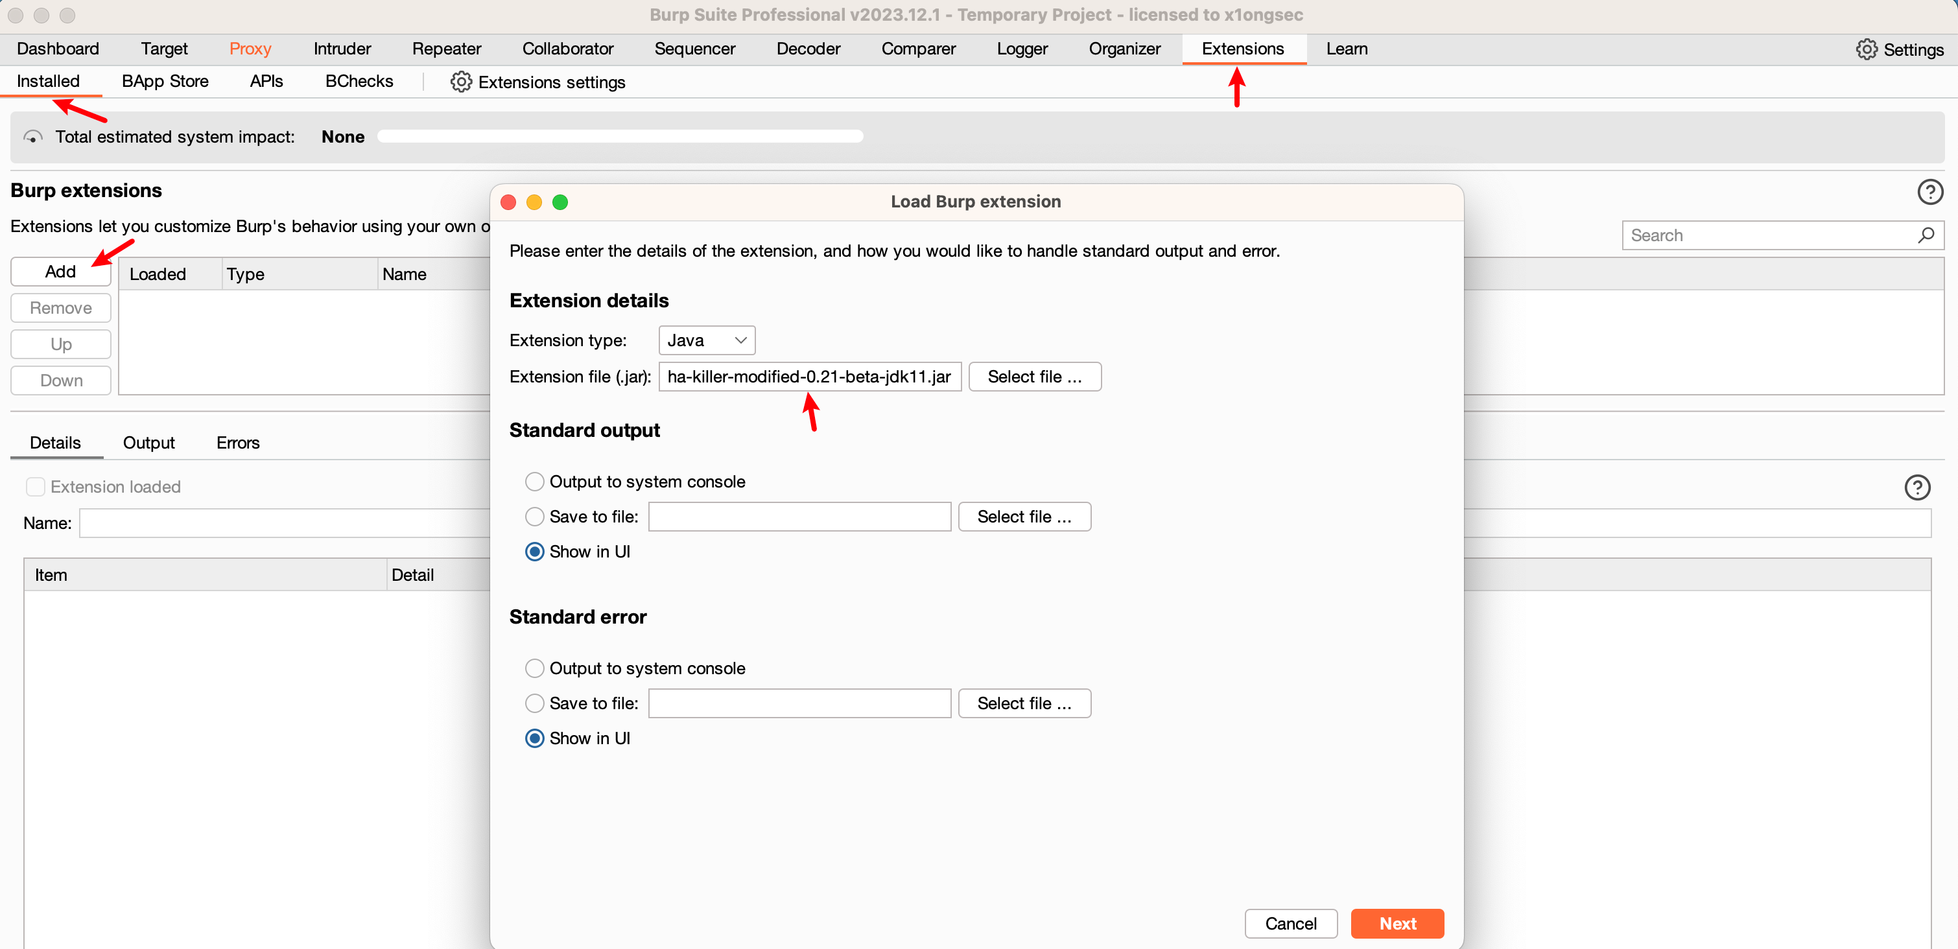Expand the Extension type dropdown

pyautogui.click(x=707, y=340)
